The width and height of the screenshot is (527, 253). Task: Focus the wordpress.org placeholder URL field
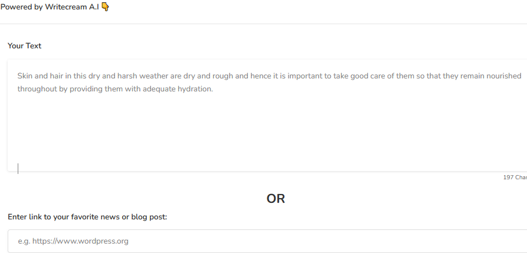267,241
